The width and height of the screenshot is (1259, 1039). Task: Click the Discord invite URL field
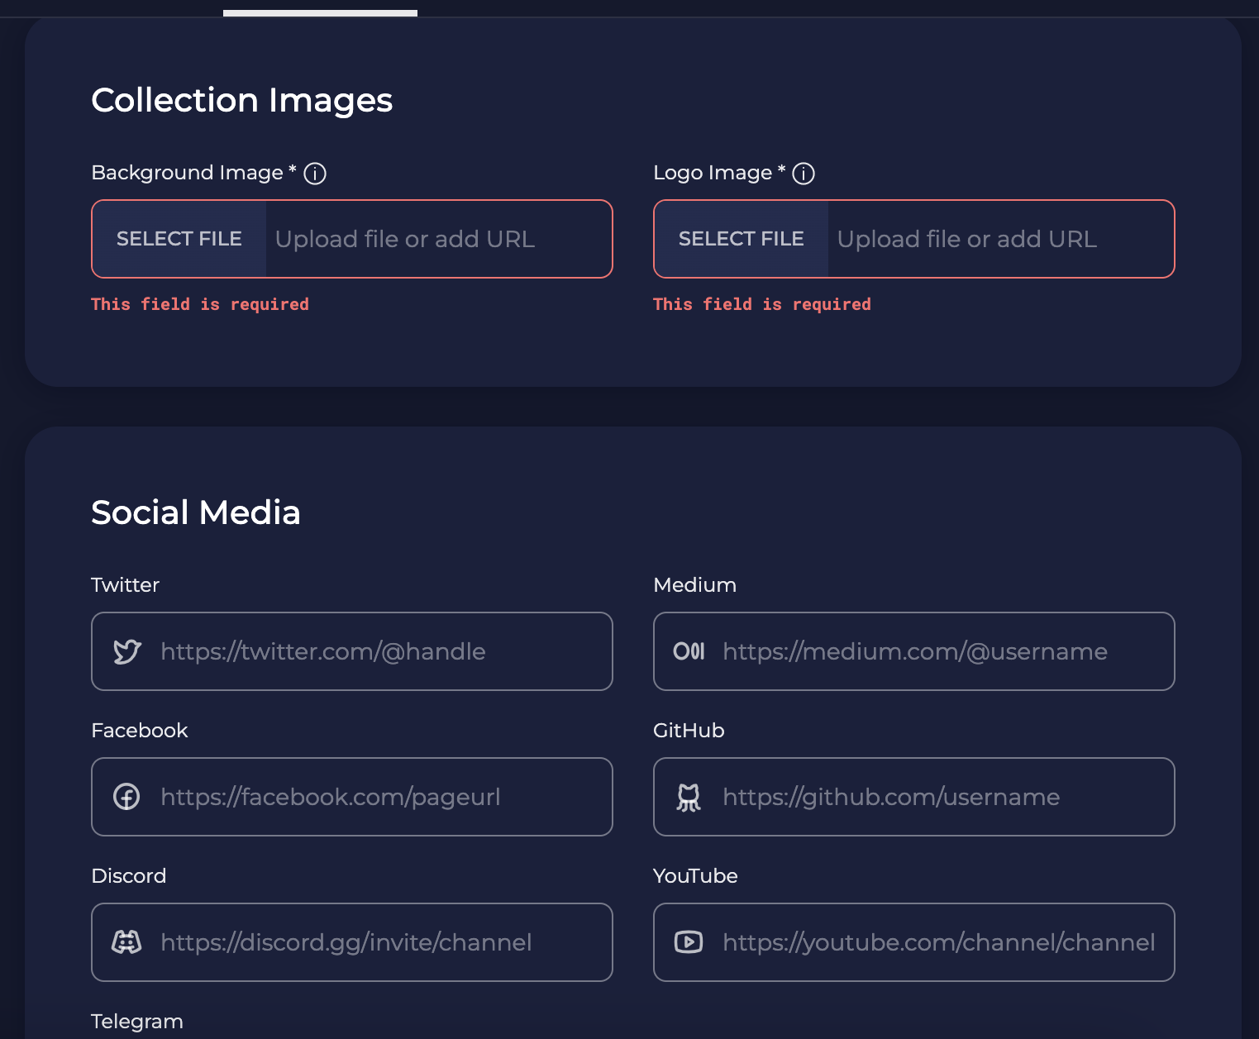(352, 942)
